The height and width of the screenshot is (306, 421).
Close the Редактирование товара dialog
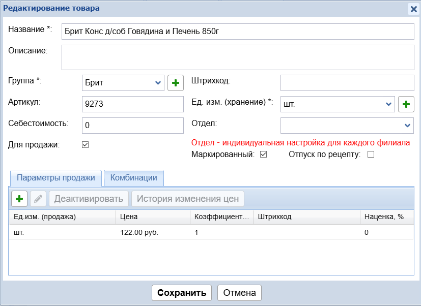point(413,9)
